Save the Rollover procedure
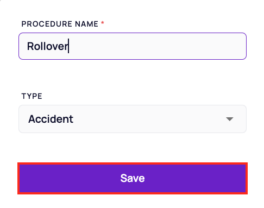This screenshot has height=208, width=264. pos(133,178)
